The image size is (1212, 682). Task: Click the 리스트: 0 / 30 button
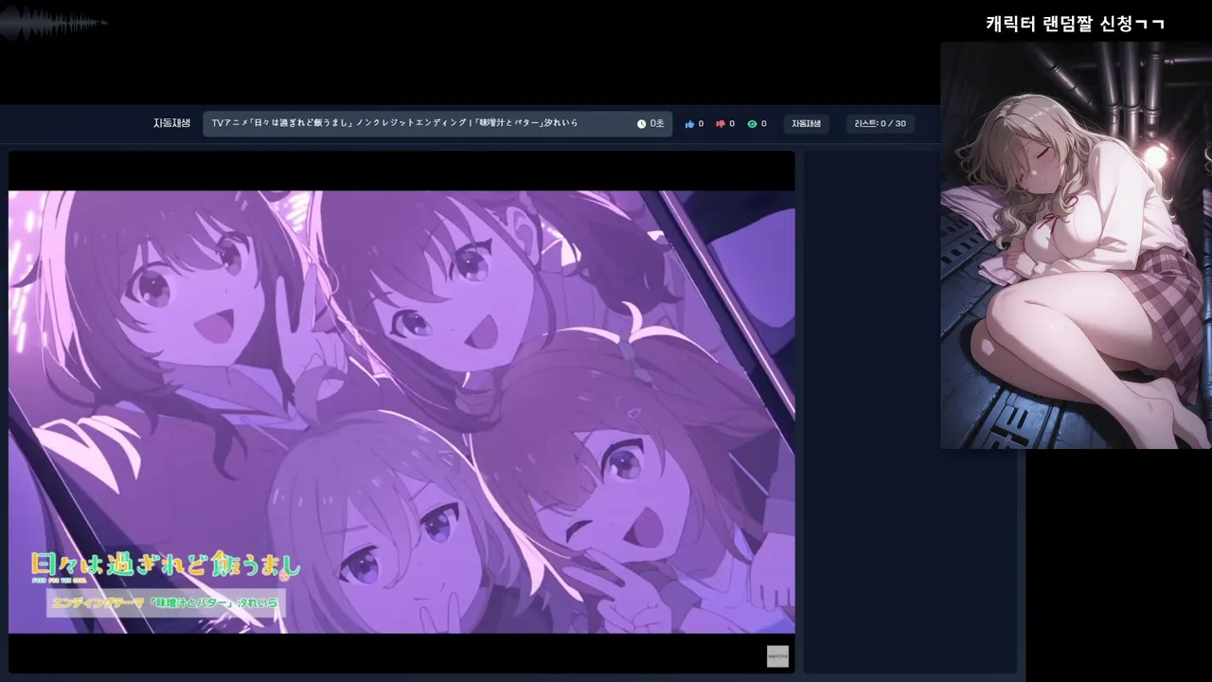pyautogui.click(x=881, y=124)
